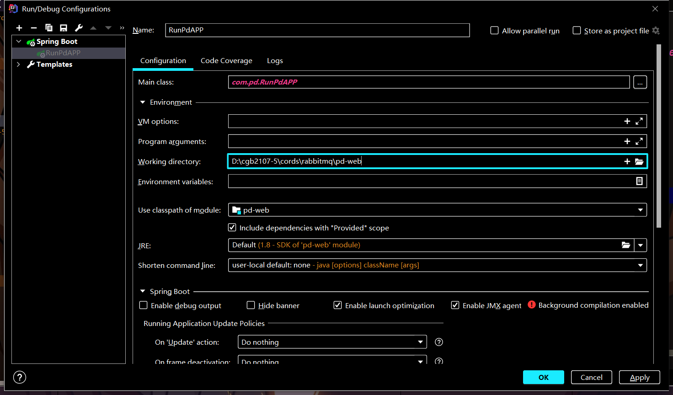Open JRE dropdown arrow
The width and height of the screenshot is (673, 395).
(641, 245)
